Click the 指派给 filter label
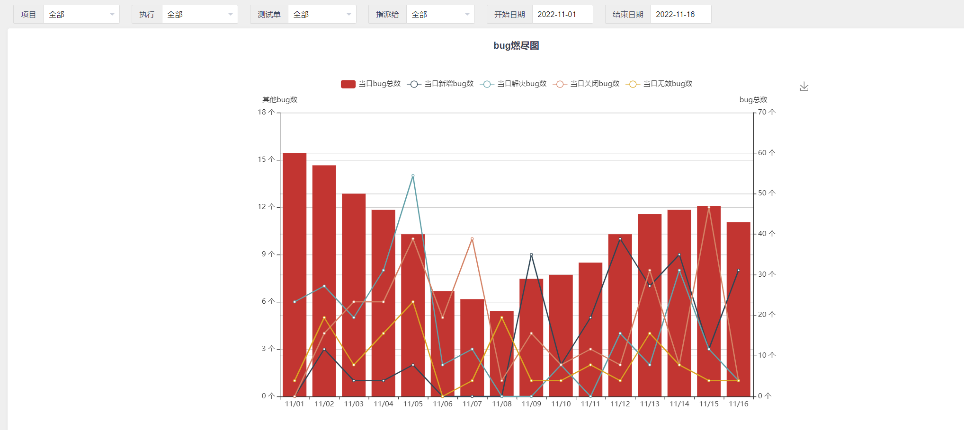Screen dimensions: 964x430 (387, 14)
